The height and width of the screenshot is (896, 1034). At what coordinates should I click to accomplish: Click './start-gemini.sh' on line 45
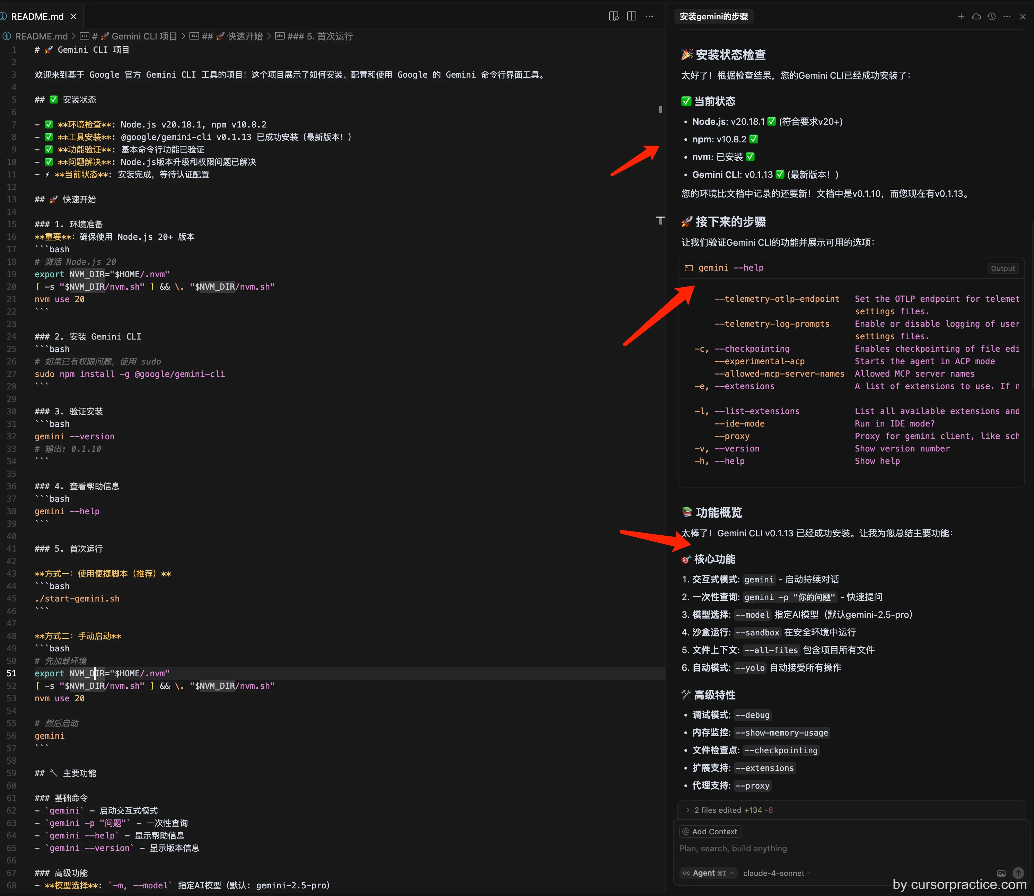[77, 598]
